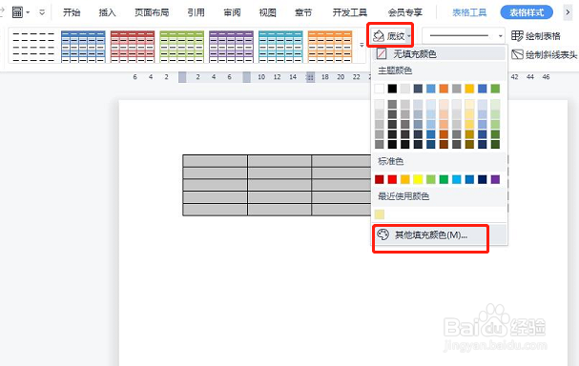The width and height of the screenshot is (579, 366).
Task: Pick the dark slate blue theme swatch
Action: point(418,89)
